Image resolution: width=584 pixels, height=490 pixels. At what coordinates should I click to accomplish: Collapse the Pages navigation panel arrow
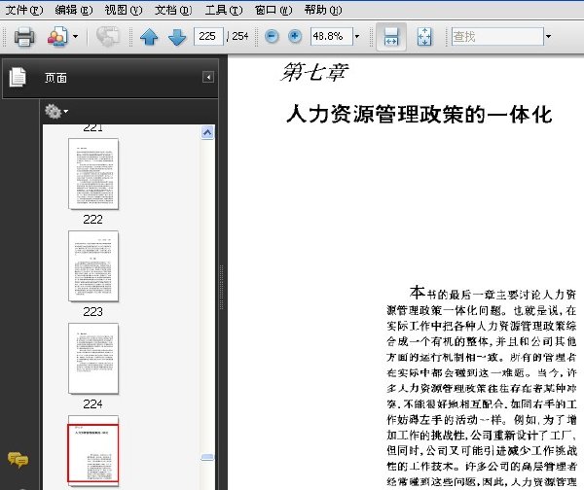point(208,77)
